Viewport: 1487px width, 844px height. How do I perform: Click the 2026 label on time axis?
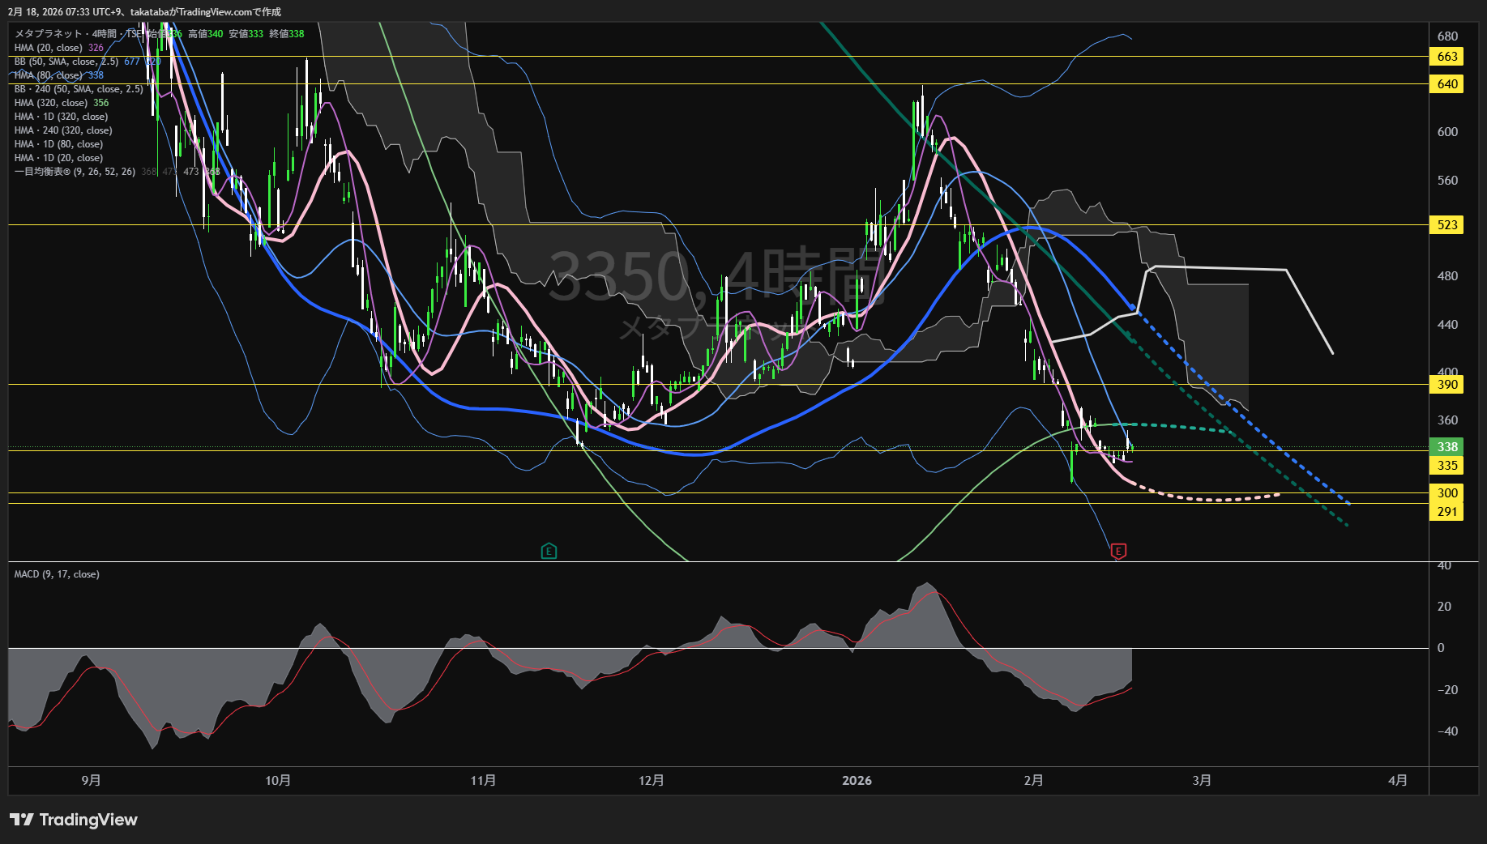coord(857,781)
